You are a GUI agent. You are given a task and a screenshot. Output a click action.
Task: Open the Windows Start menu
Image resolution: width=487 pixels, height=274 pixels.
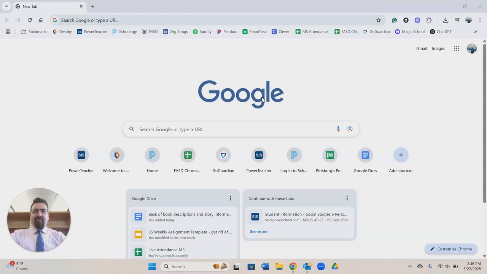pyautogui.click(x=152, y=266)
